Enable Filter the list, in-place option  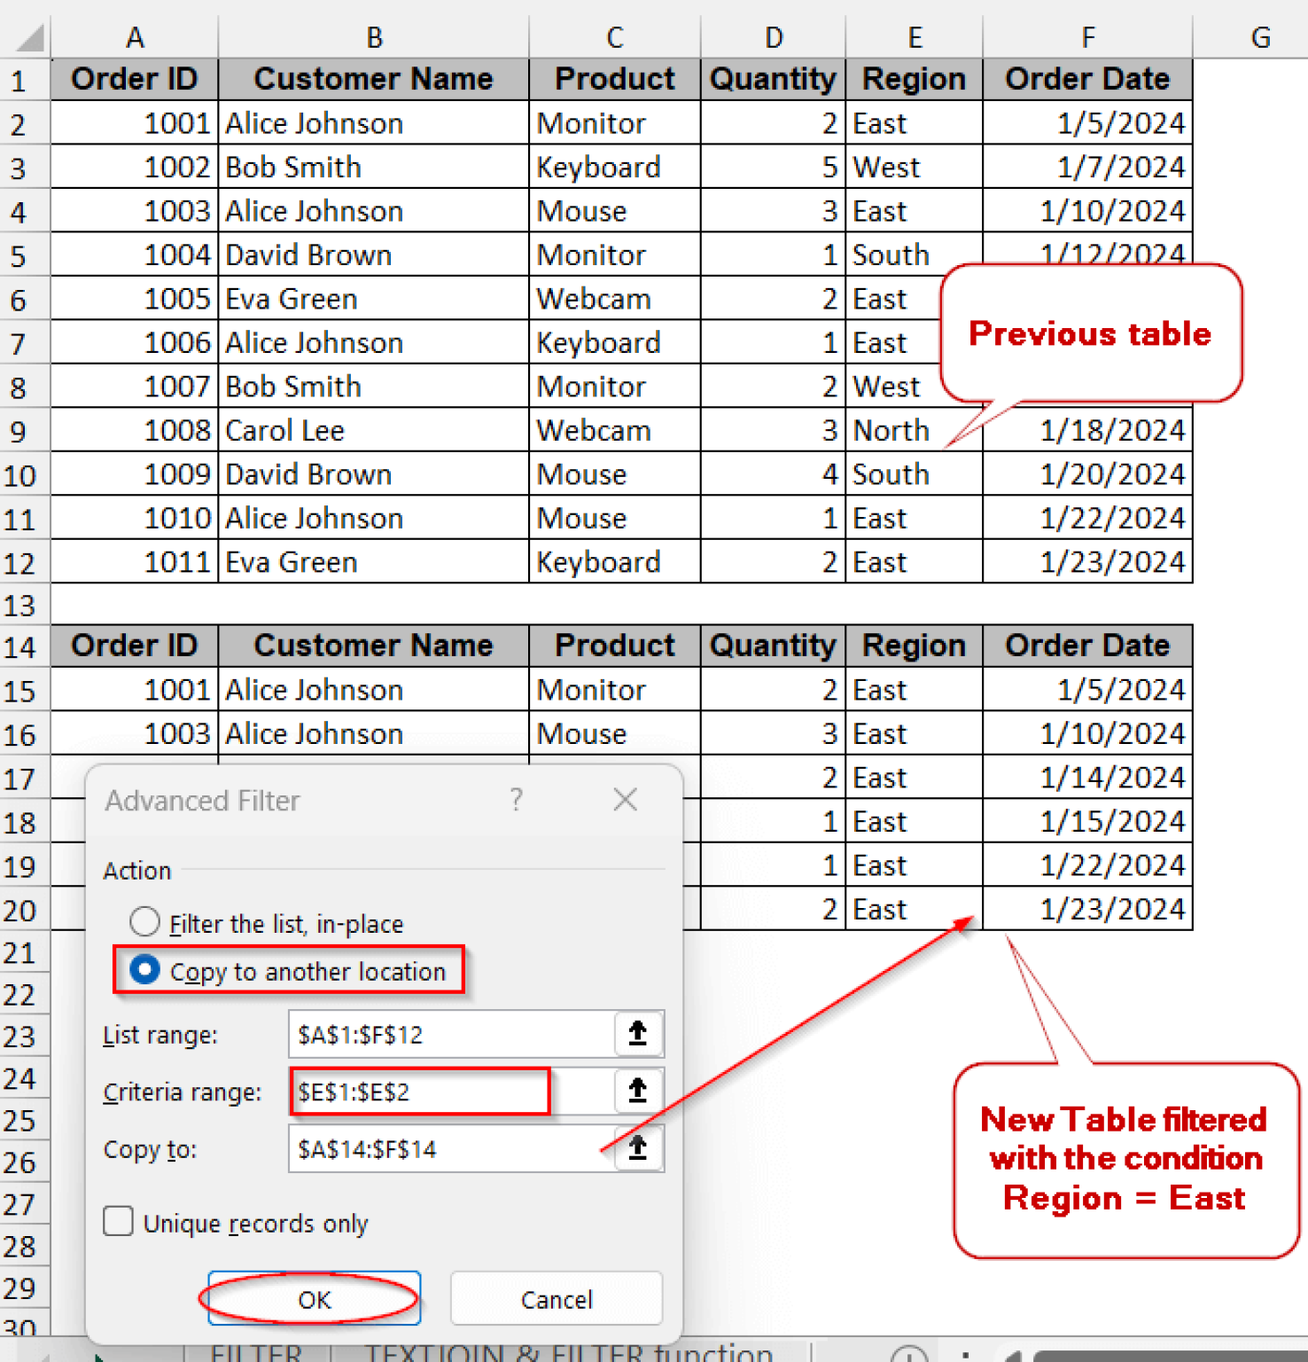[144, 922]
